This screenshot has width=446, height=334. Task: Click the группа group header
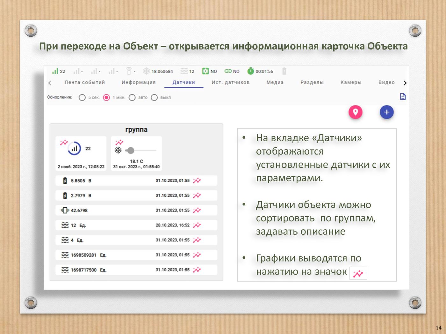(136, 130)
